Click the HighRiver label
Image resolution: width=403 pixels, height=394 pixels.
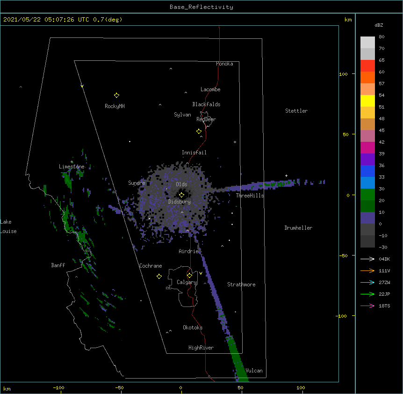[201, 348]
